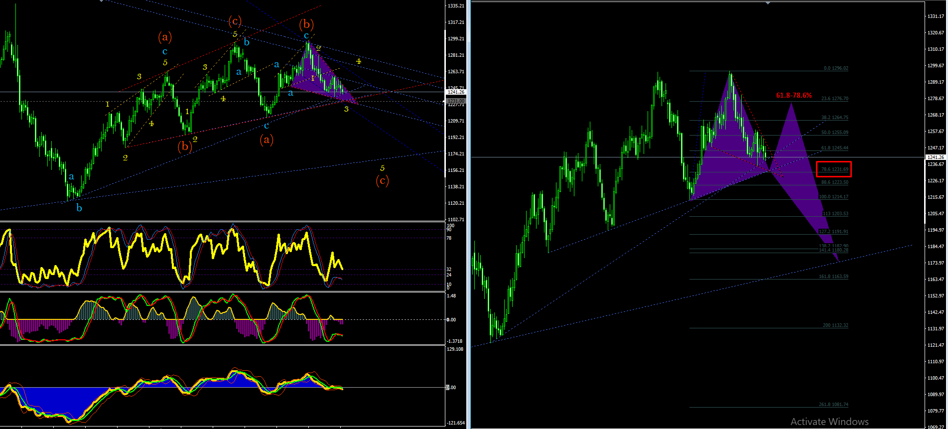Click the 1102.71 value on left price axis
The height and width of the screenshot is (429, 948).
(x=456, y=220)
